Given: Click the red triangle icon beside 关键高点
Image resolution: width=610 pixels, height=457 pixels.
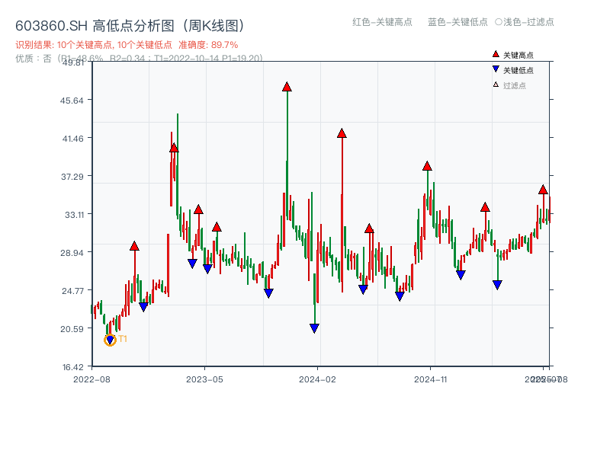Looking at the screenshot, I should pyautogui.click(x=495, y=55).
